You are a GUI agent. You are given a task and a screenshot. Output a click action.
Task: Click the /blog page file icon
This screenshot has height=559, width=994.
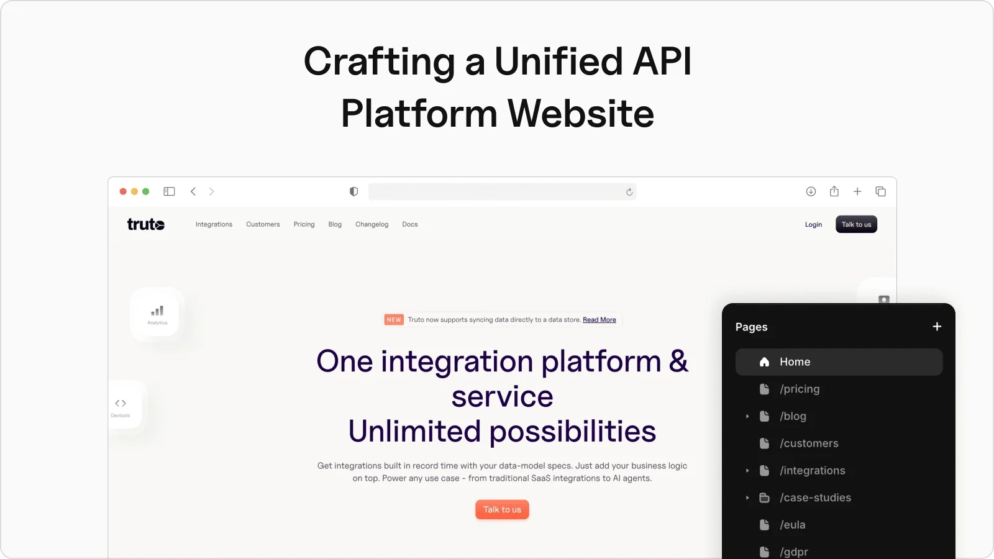765,416
